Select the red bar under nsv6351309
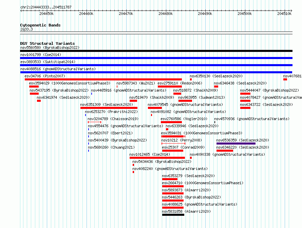Image resolution: width=302 pixels, height=228 pixels. 109,108
